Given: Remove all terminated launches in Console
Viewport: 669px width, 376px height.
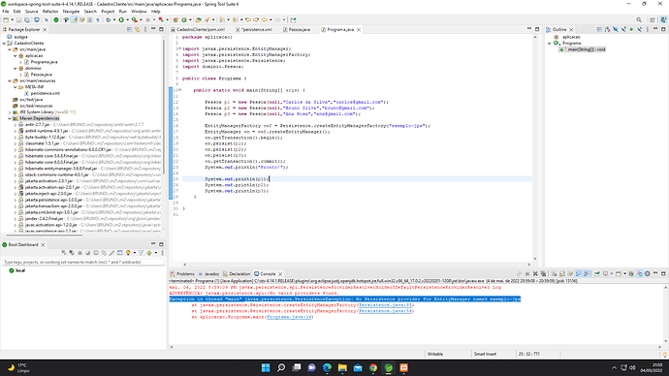Looking at the screenshot, I should (543, 273).
